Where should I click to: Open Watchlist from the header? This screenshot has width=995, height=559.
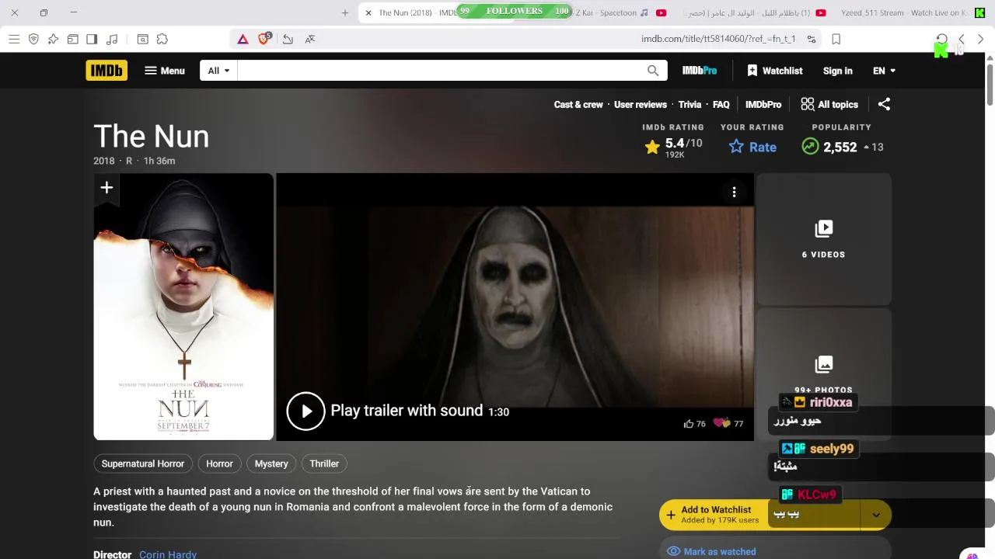774,71
